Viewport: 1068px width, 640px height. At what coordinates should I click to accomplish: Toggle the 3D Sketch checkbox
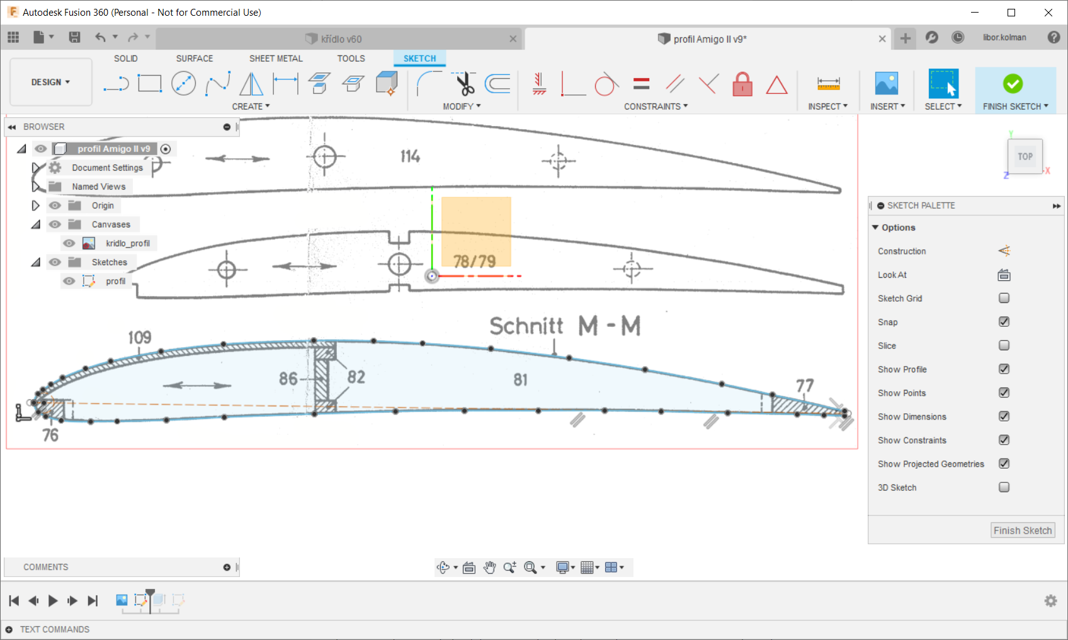pos(1004,488)
